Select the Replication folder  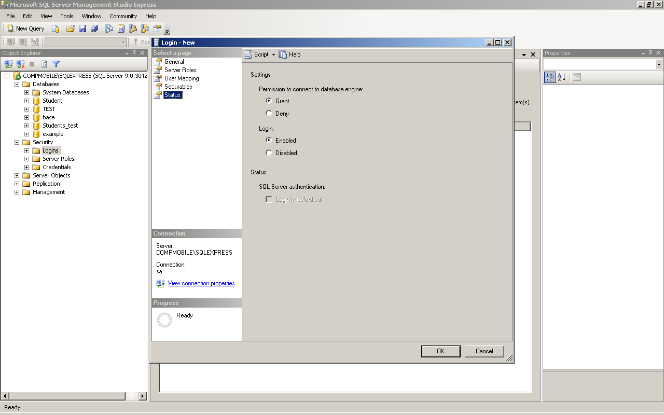pos(46,184)
